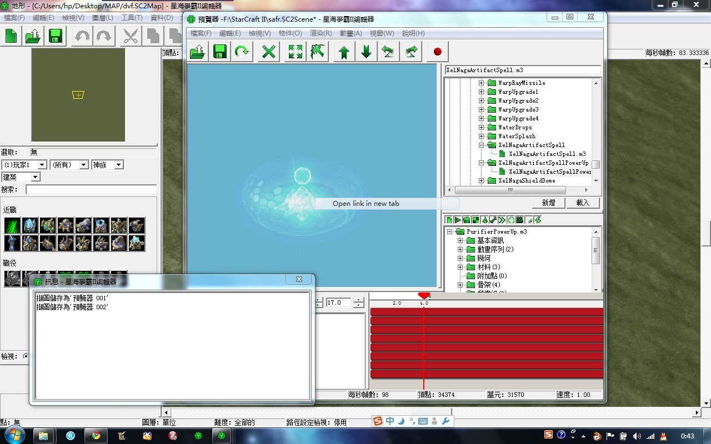Expand the WaterDrops folder

click(482, 127)
